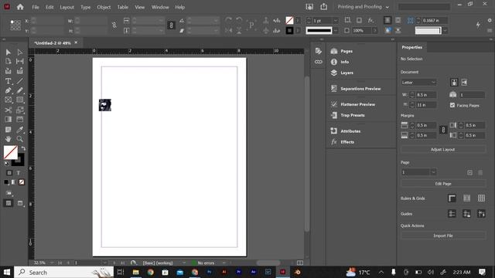
Task: Set landscape page orientation
Action: pos(464,83)
